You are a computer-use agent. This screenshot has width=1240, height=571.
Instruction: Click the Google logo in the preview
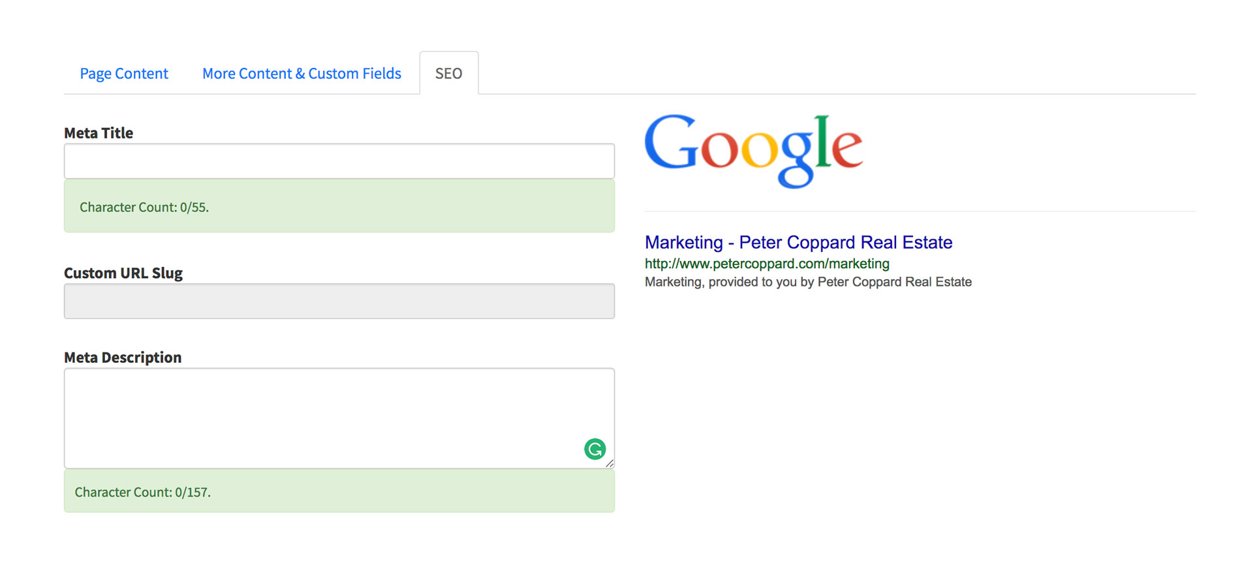point(753,150)
